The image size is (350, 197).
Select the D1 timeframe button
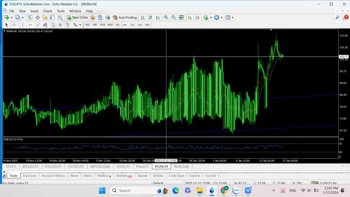click(x=132, y=25)
